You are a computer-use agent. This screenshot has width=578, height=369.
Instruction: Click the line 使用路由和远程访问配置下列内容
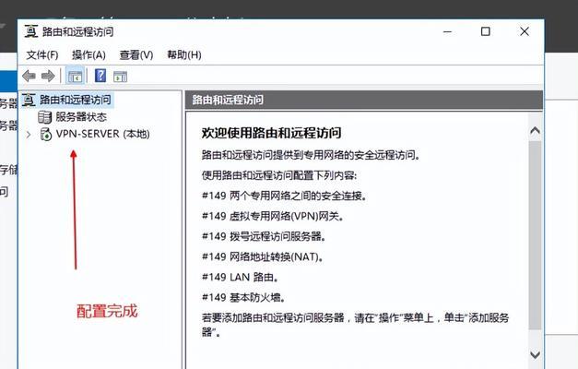[x=279, y=175]
